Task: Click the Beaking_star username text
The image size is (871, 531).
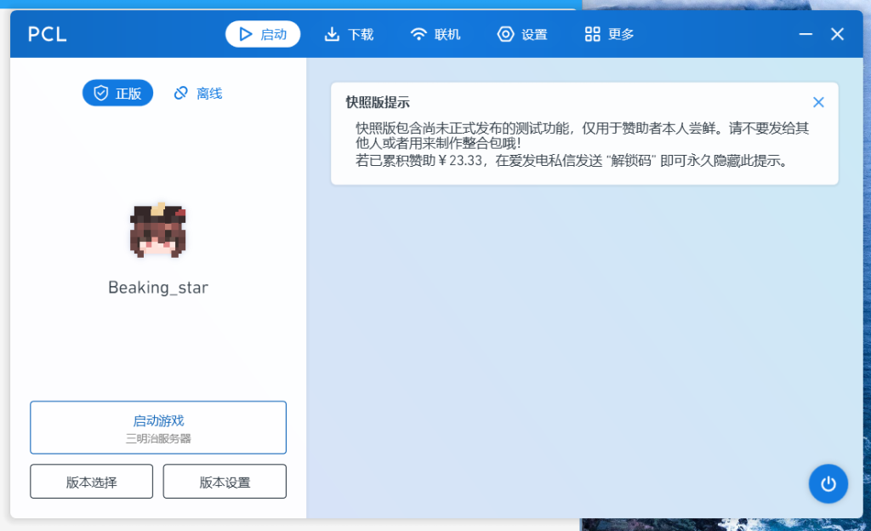Action: coord(158,287)
